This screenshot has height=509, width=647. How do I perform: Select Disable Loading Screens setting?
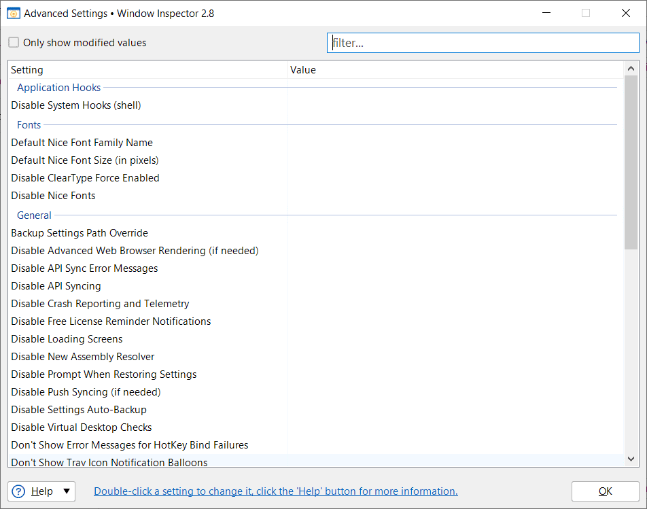(x=67, y=339)
